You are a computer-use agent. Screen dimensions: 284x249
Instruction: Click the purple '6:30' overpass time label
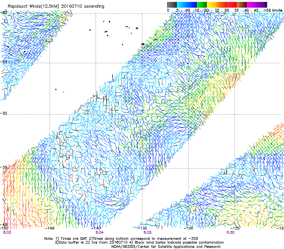pyautogui.click(x=230, y=233)
